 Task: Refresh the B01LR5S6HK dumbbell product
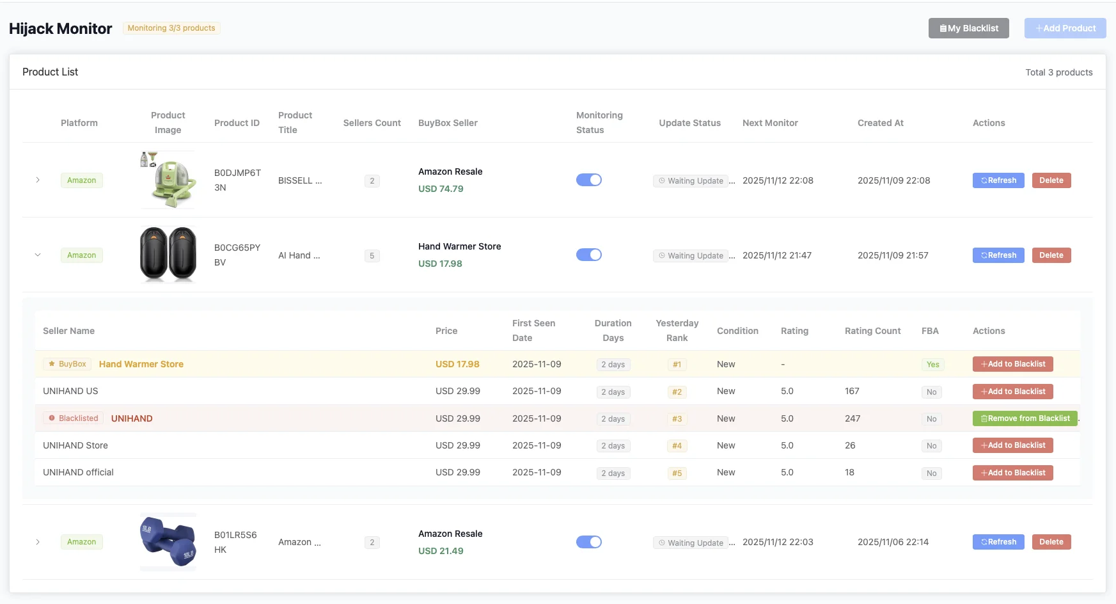pyautogui.click(x=998, y=542)
